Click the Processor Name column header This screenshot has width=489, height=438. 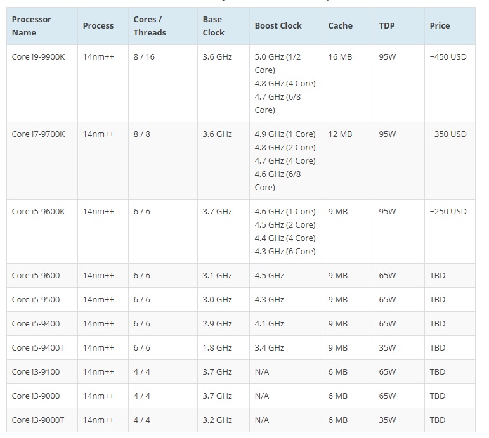click(42, 26)
